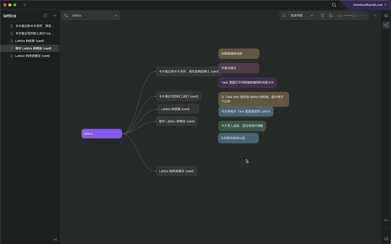Select the purple lattics root node
The image size is (391, 244).
102,134
